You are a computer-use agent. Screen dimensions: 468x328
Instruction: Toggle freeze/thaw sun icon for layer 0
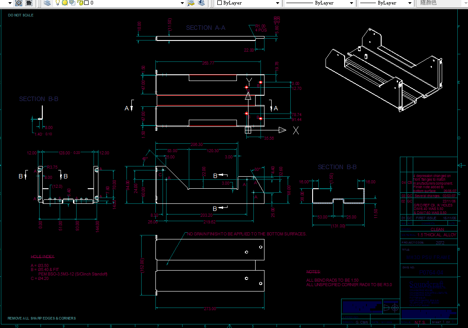65,3
